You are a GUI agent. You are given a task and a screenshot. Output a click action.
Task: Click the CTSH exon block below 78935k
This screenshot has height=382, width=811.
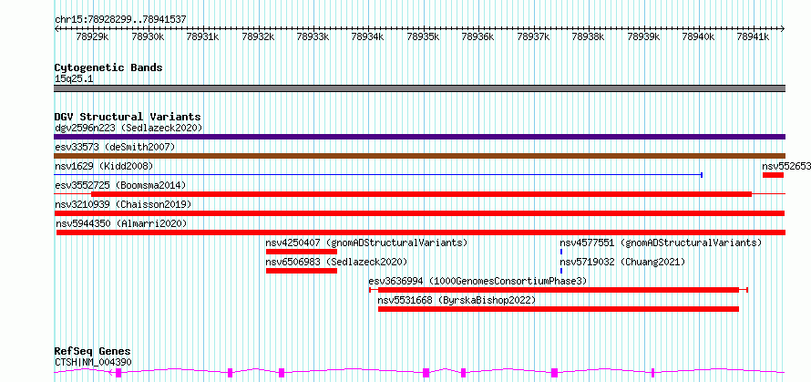426,372
